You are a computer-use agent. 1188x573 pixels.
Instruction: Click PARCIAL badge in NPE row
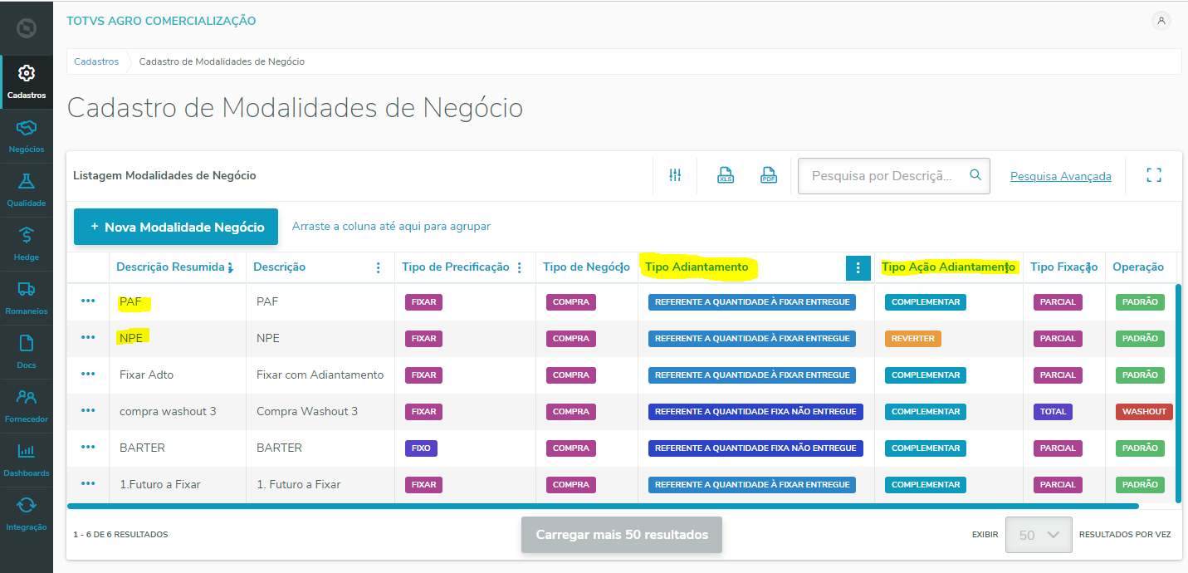coord(1058,338)
